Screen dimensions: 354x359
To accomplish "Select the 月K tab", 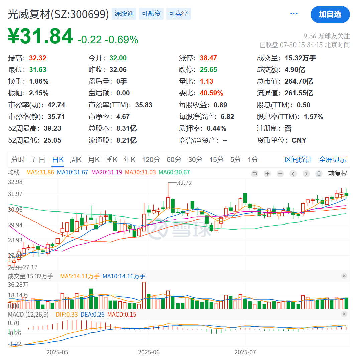I will pos(94,160).
